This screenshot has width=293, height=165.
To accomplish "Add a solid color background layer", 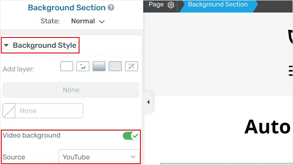I will click(x=67, y=66).
